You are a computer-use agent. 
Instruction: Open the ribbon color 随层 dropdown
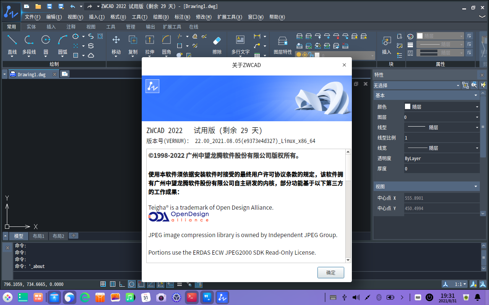coord(440,36)
